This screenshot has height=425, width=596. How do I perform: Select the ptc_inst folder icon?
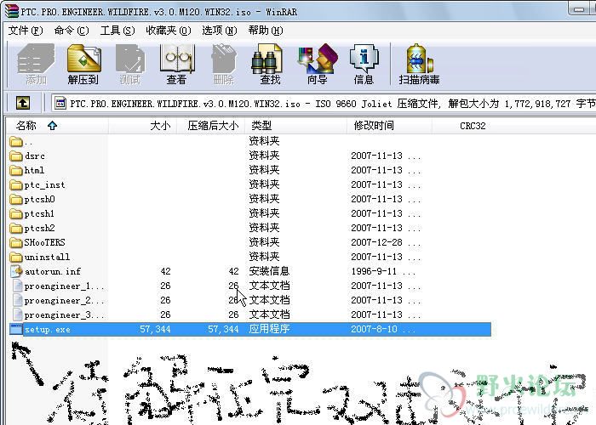[x=16, y=184]
